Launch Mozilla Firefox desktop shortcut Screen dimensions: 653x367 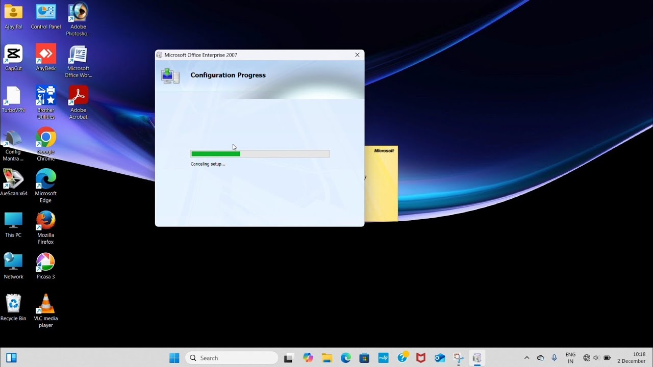pyautogui.click(x=45, y=228)
